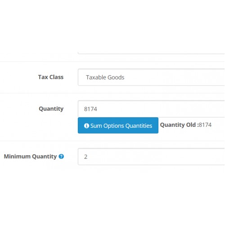Click the Minimum Quantity help icon
225x225 pixels.
coord(61,157)
